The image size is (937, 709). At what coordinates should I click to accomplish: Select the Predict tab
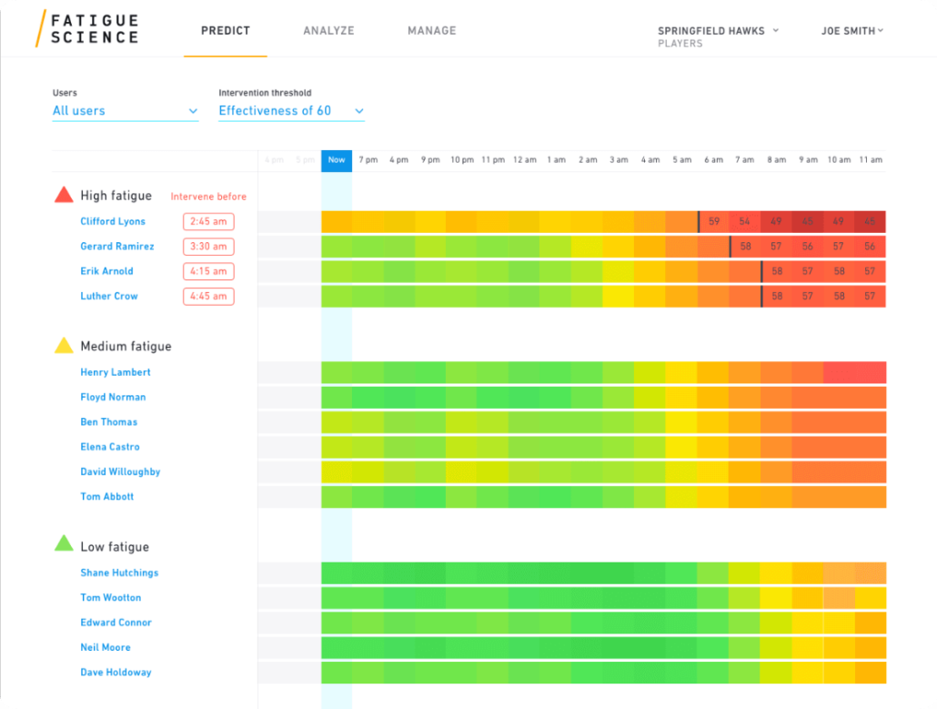click(225, 30)
